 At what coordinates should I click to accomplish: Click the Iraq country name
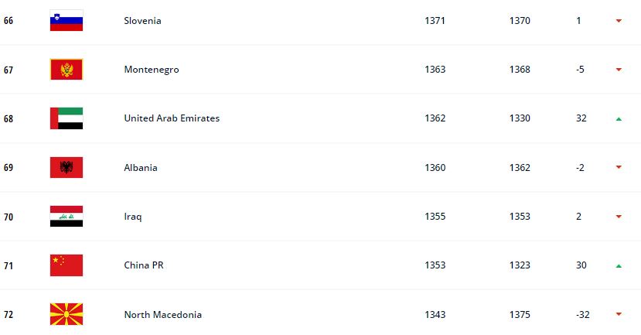point(133,217)
